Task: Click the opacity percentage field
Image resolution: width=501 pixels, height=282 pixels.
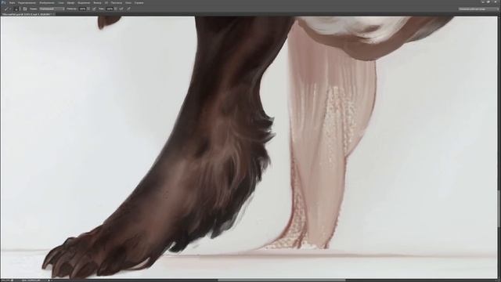Action: tap(82, 9)
